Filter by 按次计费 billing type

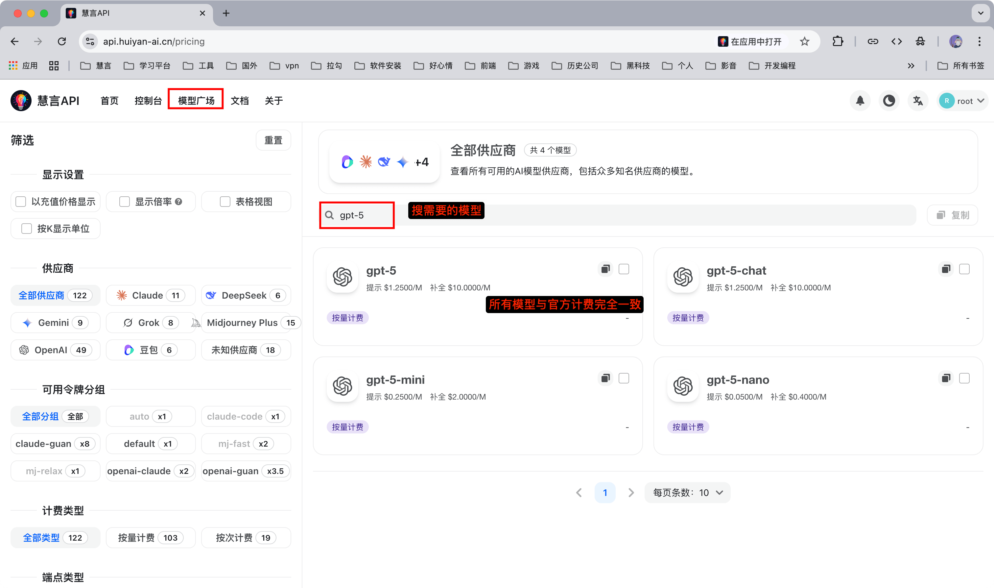pyautogui.click(x=246, y=538)
